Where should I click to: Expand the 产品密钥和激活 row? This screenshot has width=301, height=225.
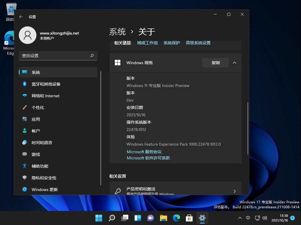coord(234,191)
